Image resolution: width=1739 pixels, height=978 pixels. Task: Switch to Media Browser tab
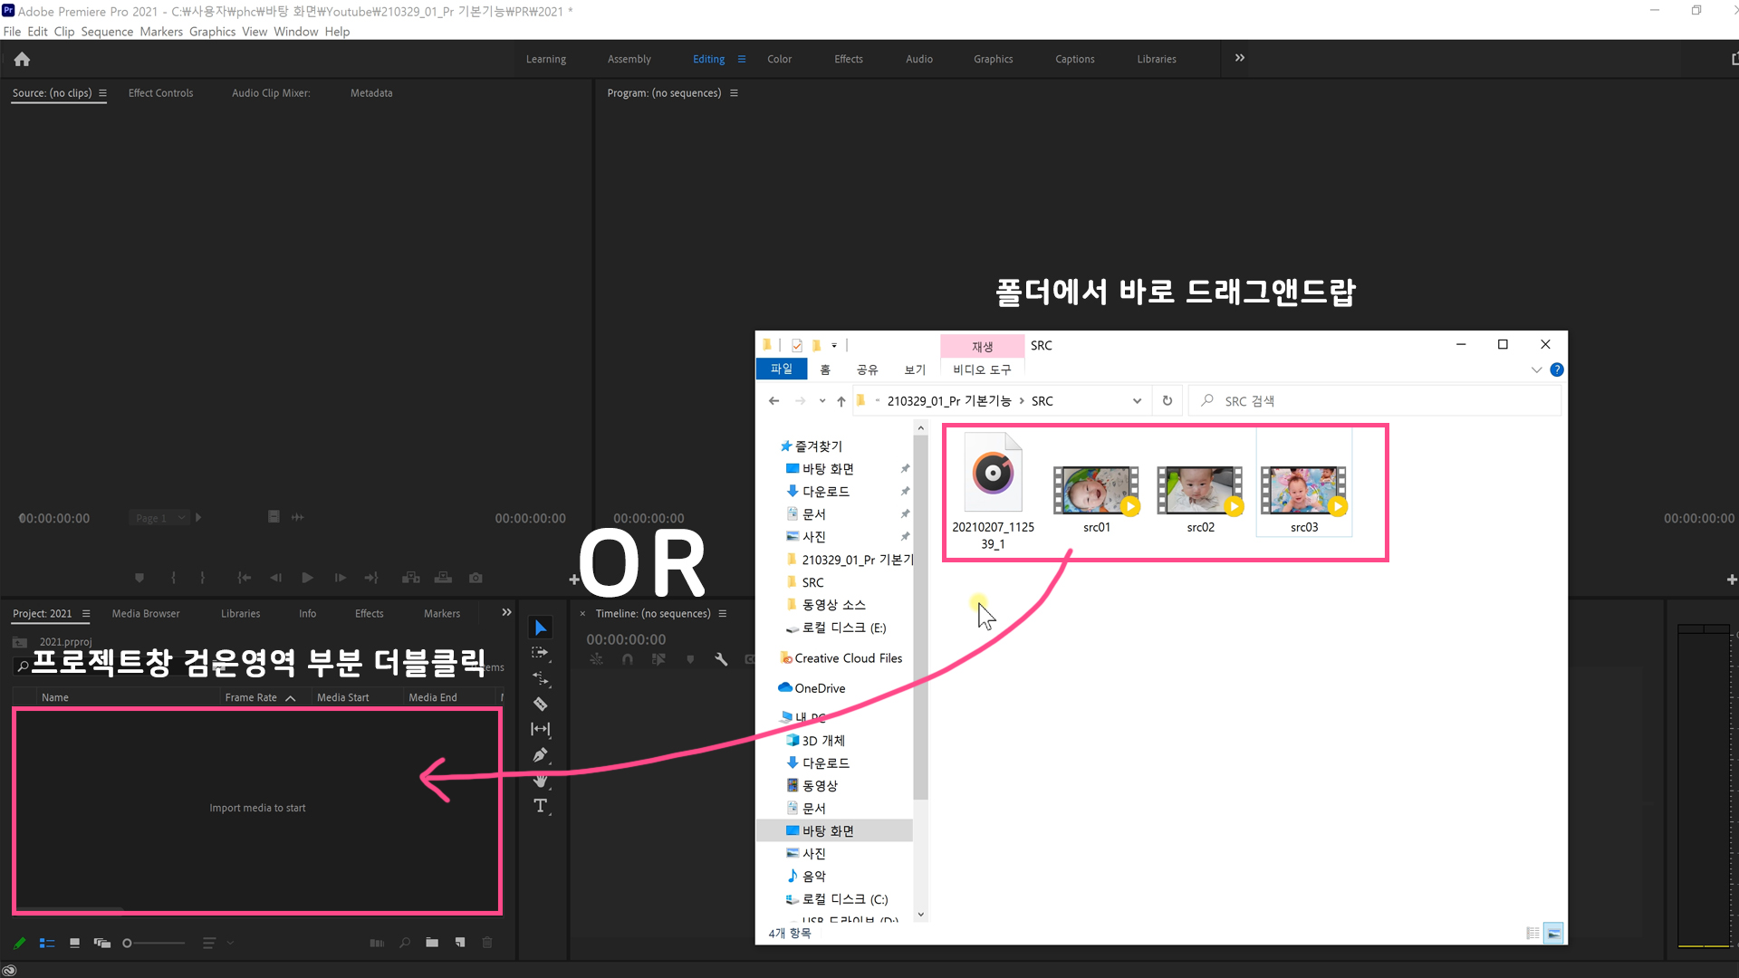[x=146, y=614]
